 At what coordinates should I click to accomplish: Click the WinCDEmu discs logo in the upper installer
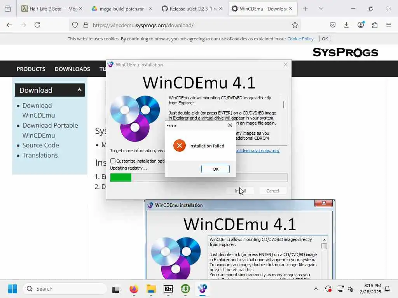135,118
